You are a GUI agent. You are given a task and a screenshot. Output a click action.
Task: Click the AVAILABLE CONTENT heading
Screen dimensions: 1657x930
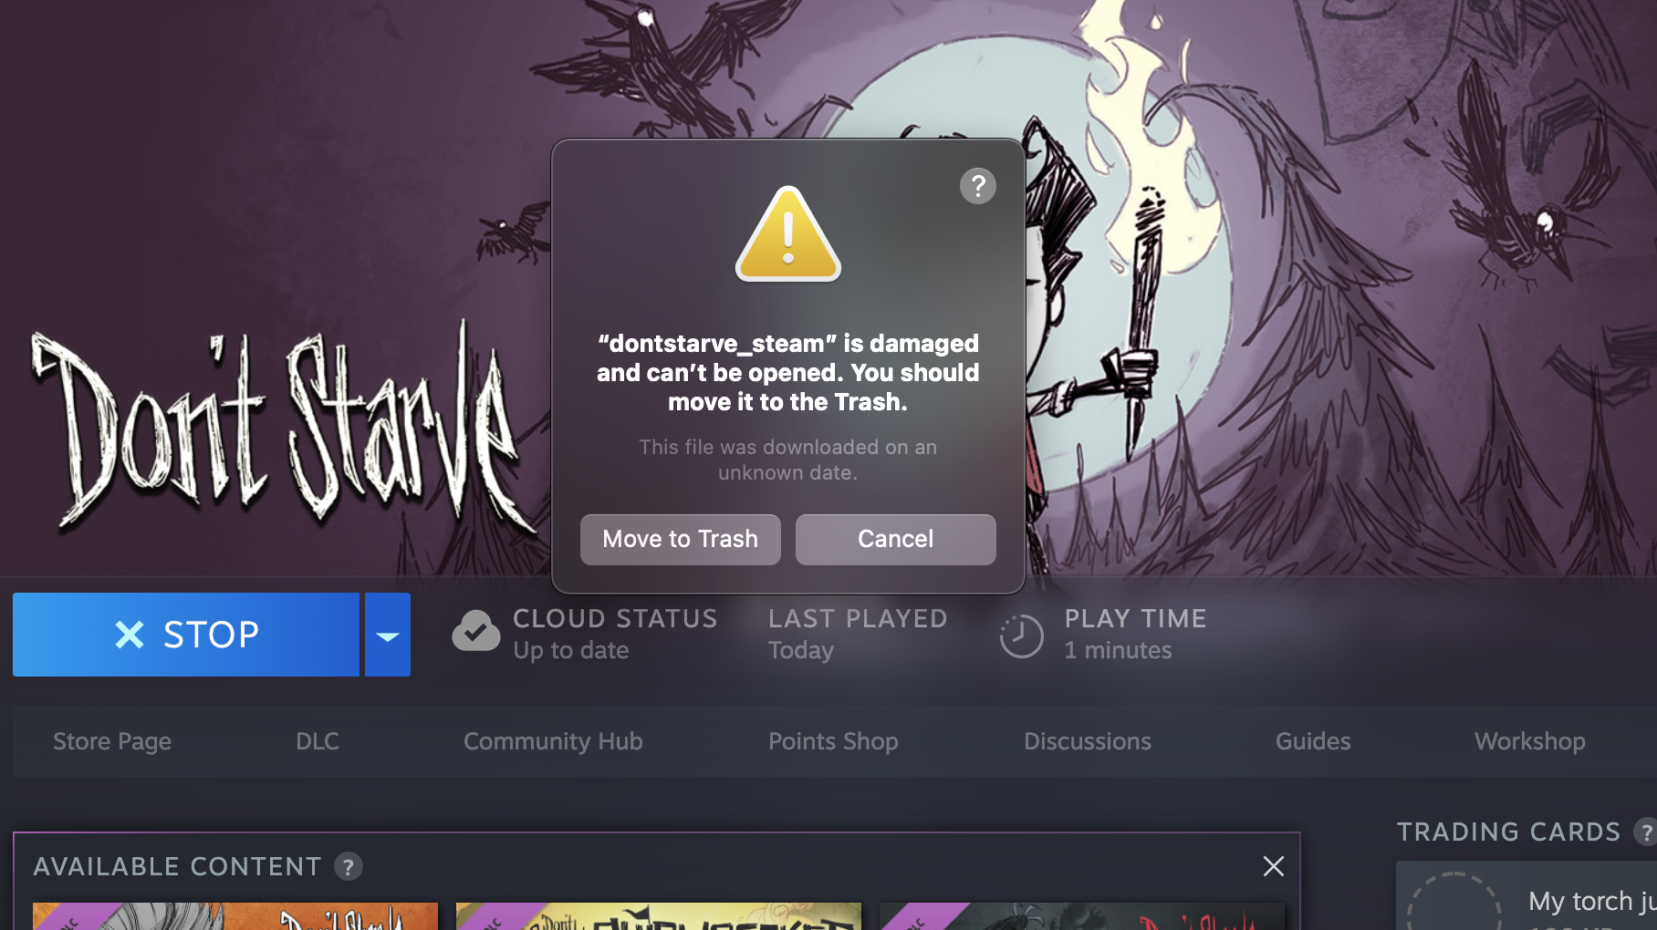(178, 866)
